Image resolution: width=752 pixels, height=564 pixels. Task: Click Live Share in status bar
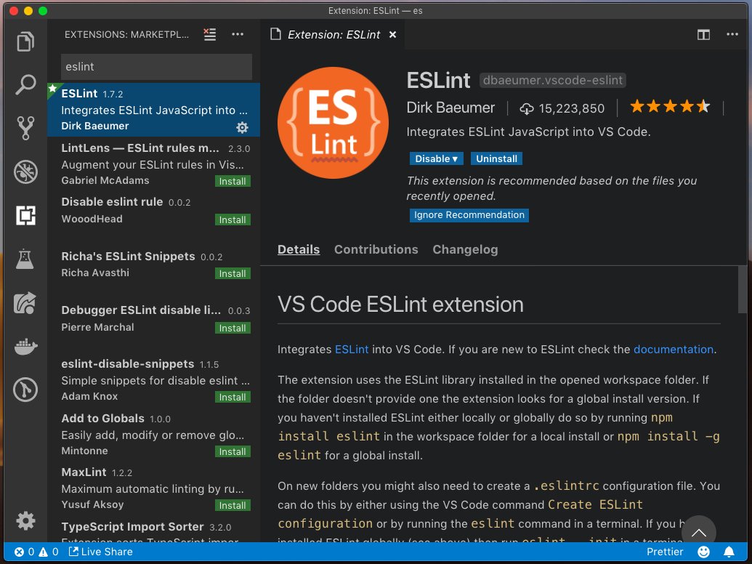coord(101,552)
